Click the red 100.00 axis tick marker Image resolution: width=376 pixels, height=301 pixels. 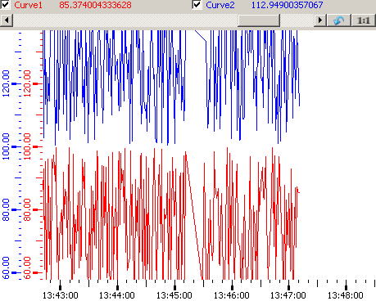pyautogui.click(x=36, y=146)
